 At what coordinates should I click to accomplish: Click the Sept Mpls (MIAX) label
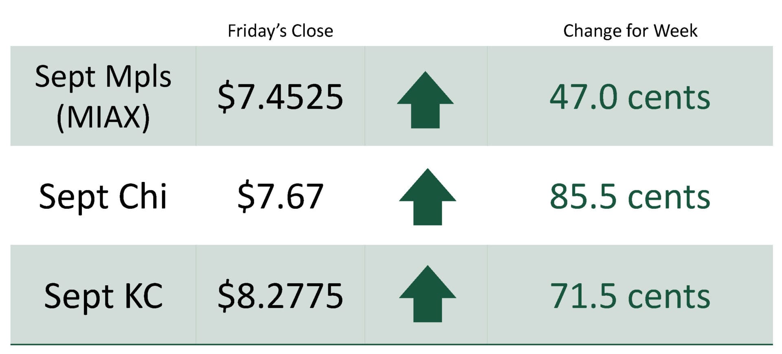pyautogui.click(x=103, y=97)
